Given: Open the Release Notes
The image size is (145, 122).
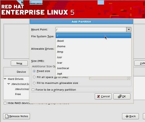Looking at the screenshot, I should point(17,116).
